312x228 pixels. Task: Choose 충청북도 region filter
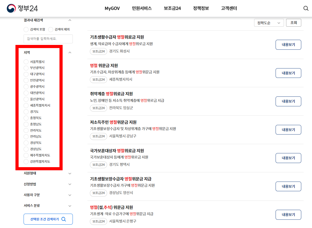click(26, 118)
